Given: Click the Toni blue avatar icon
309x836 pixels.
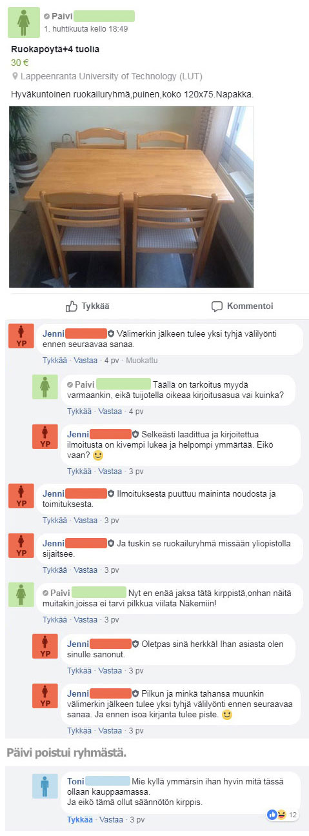Looking at the screenshot, I should pos(45,786).
